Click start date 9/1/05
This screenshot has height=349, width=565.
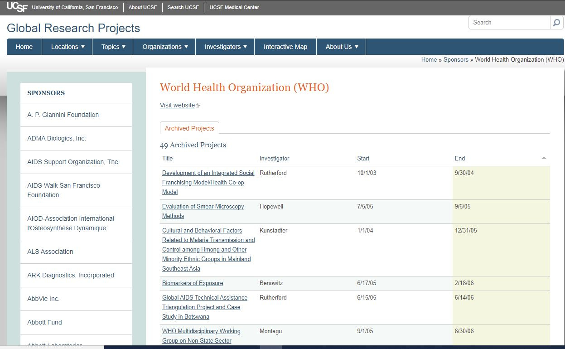tap(365, 331)
